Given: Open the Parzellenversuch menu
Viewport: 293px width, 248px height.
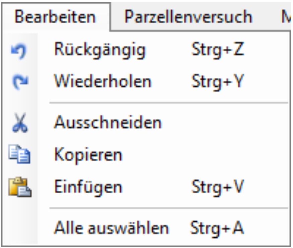Looking at the screenshot, I should click(188, 17).
